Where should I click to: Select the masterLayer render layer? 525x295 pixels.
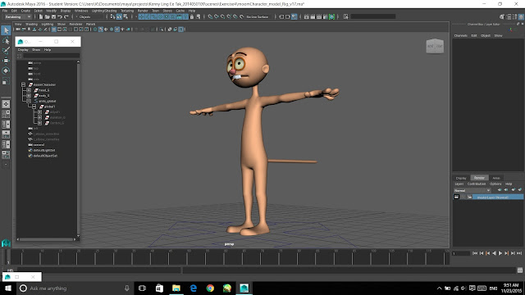(498, 197)
